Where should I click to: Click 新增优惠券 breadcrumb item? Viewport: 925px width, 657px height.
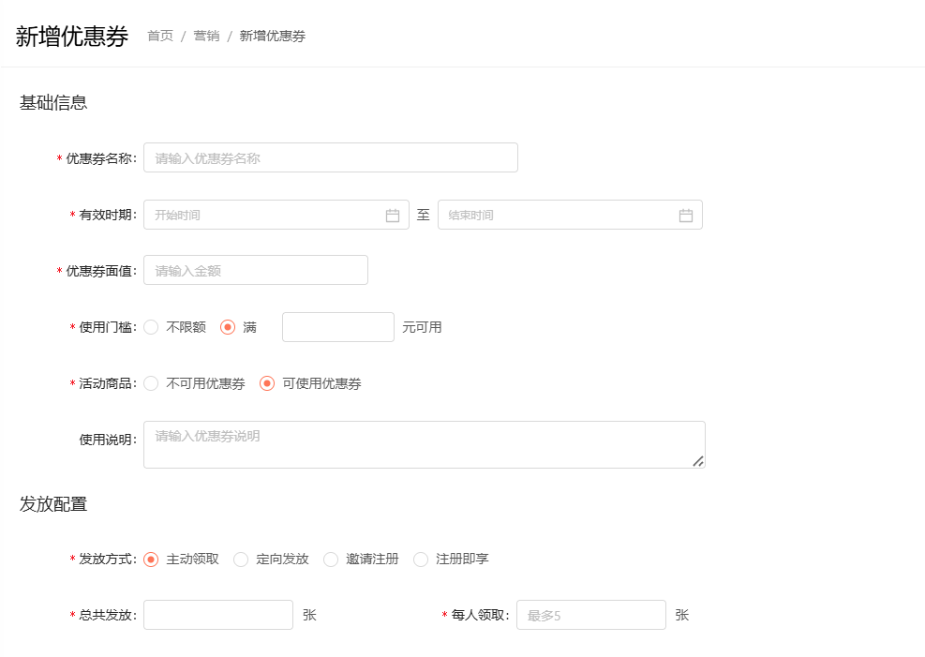pyautogui.click(x=273, y=36)
